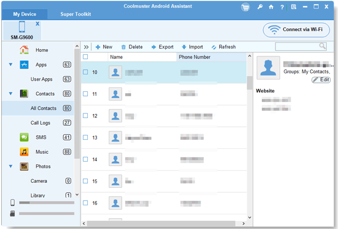Click sidebar scroll down arrow

click(77, 195)
